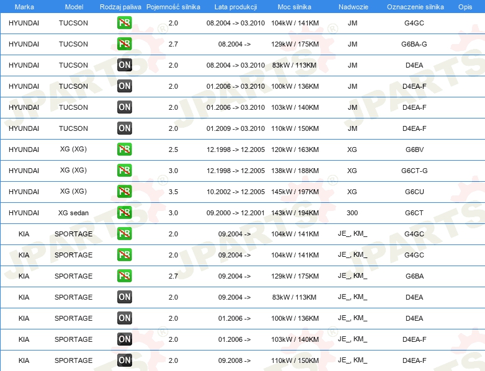
Task: Click petrol icon in XG 3.5 G6CU row
Action: [x=124, y=191]
